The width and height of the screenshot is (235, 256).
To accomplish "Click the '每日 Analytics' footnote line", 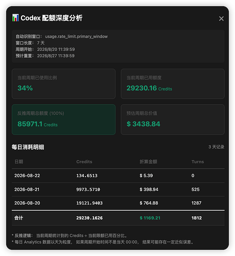I will pos(102,242).
